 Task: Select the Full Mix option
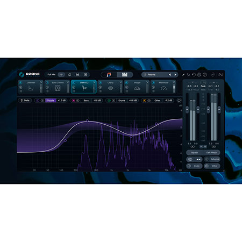[x=52, y=75]
